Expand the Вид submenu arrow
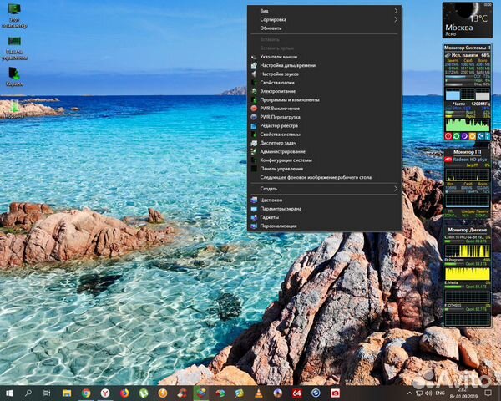501x401 pixels. tap(396, 11)
